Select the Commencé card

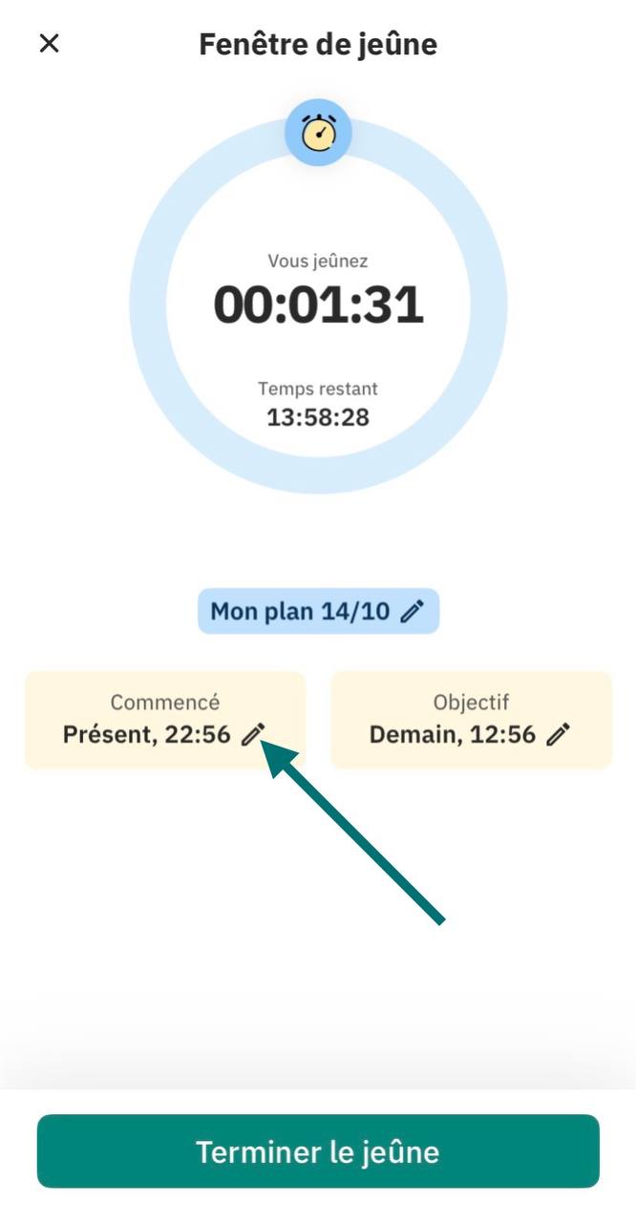point(165,720)
